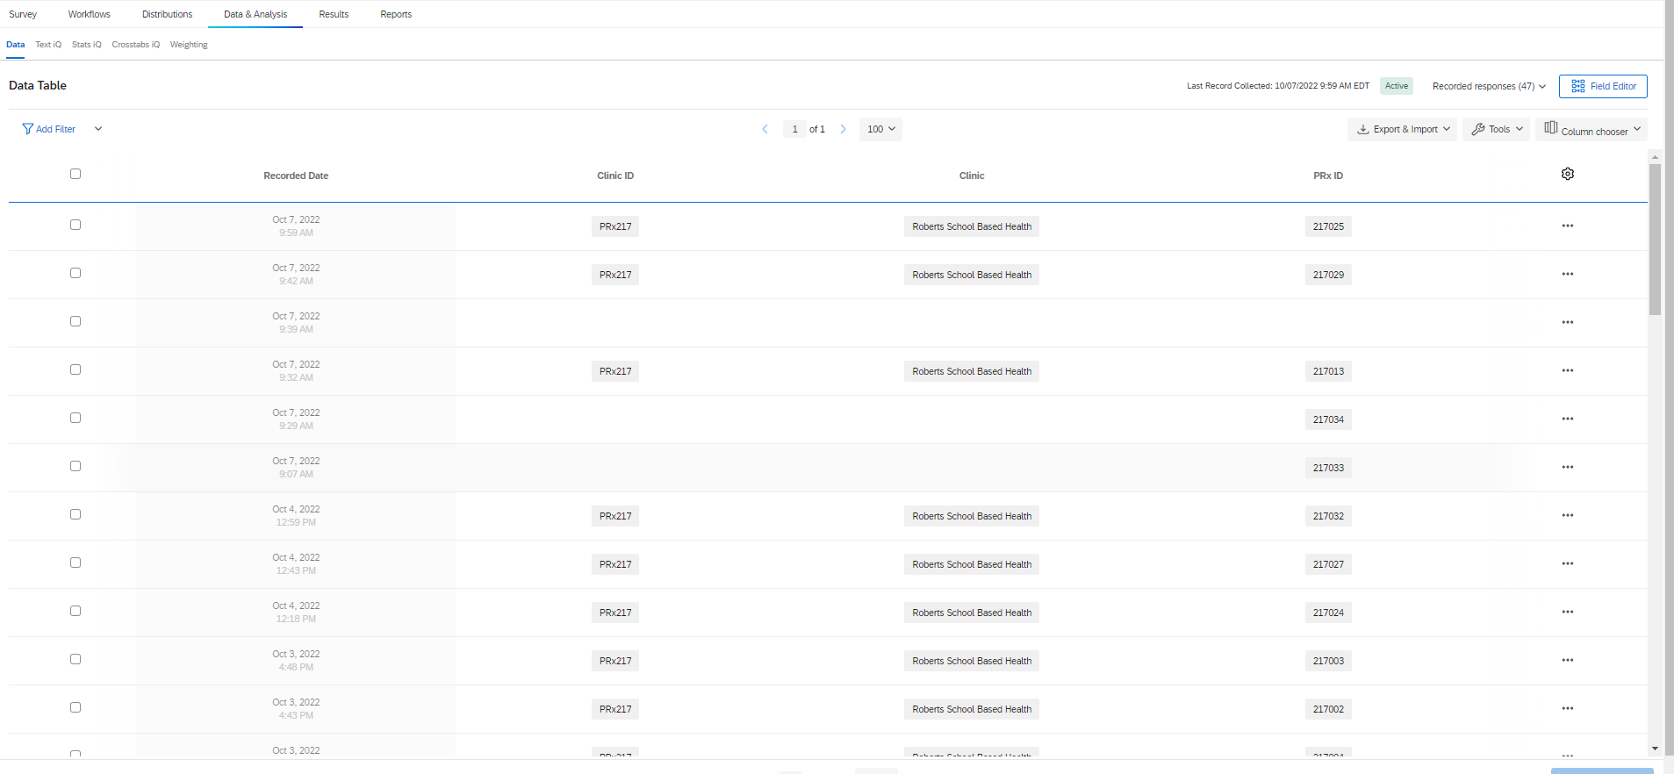Screen dimensions: 1674x774
Task: Switch to the Results tab
Action: point(334,14)
